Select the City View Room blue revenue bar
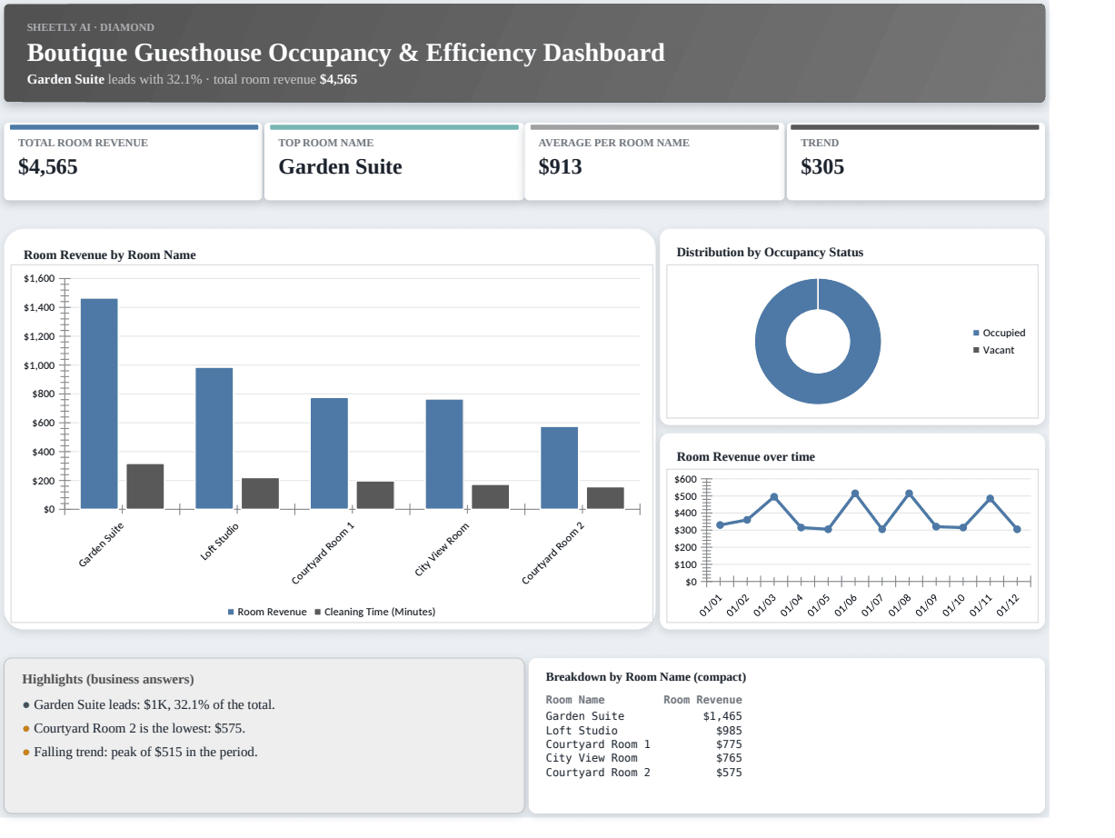This screenshot has width=1115, height=838. coord(444,454)
